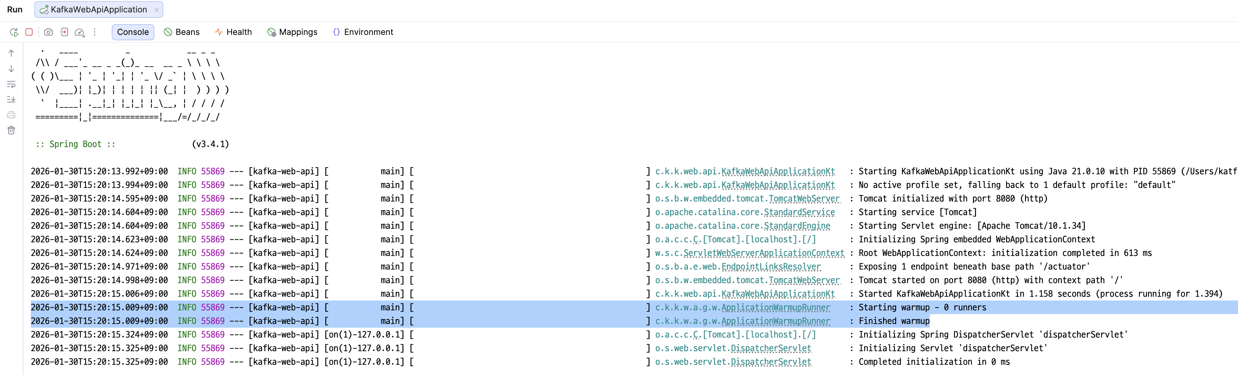Screen dimensions: 1238x375
Task: Open the Health tab
Action: click(x=233, y=32)
